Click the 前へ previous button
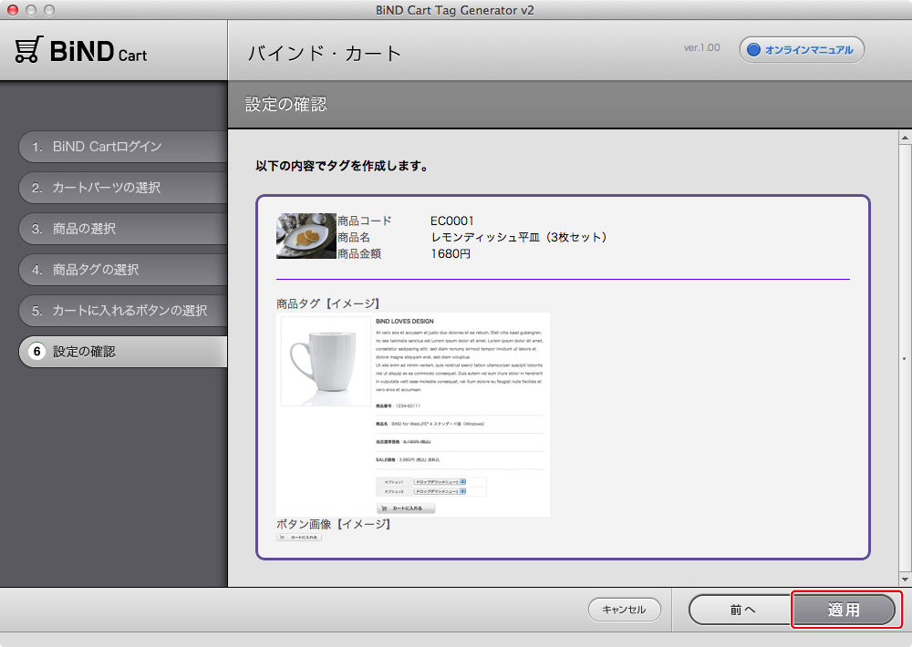The height and width of the screenshot is (647, 912). coord(742,610)
